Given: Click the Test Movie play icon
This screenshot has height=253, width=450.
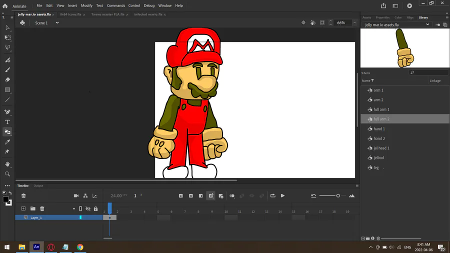Looking at the screenshot, I should (409, 5).
